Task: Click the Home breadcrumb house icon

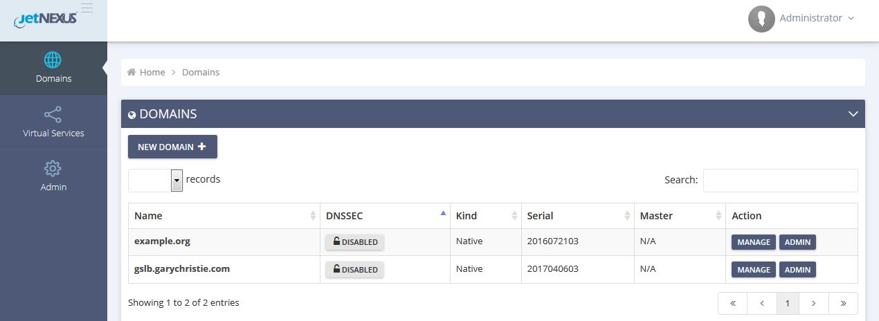Action: tap(131, 72)
